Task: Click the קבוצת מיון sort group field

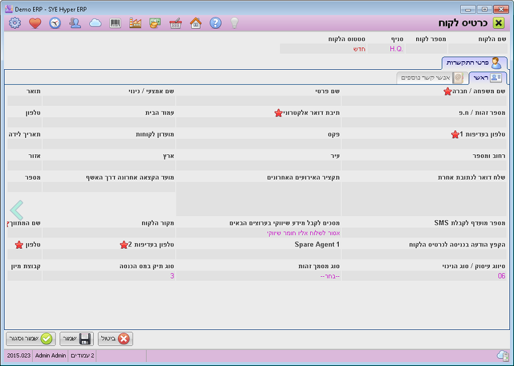Action: tap(25, 276)
